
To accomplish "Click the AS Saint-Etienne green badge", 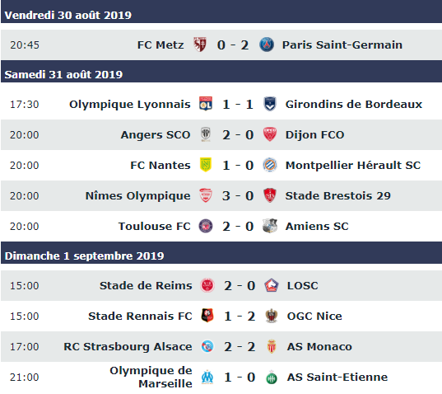I will click(272, 377).
